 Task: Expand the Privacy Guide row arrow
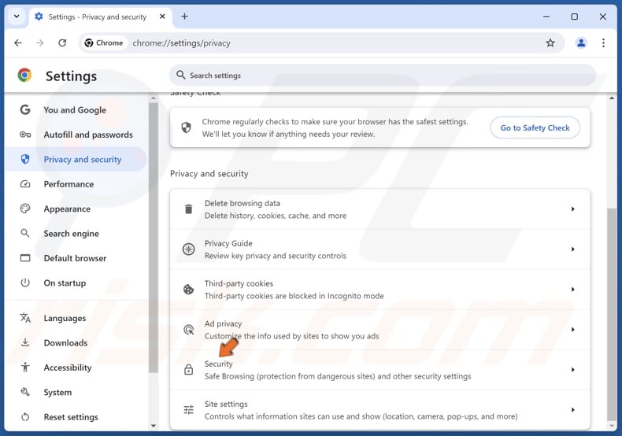[572, 249]
